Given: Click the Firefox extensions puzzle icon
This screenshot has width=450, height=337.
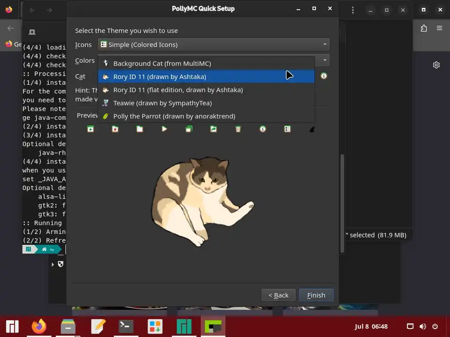Looking at the screenshot, I should (424, 28).
